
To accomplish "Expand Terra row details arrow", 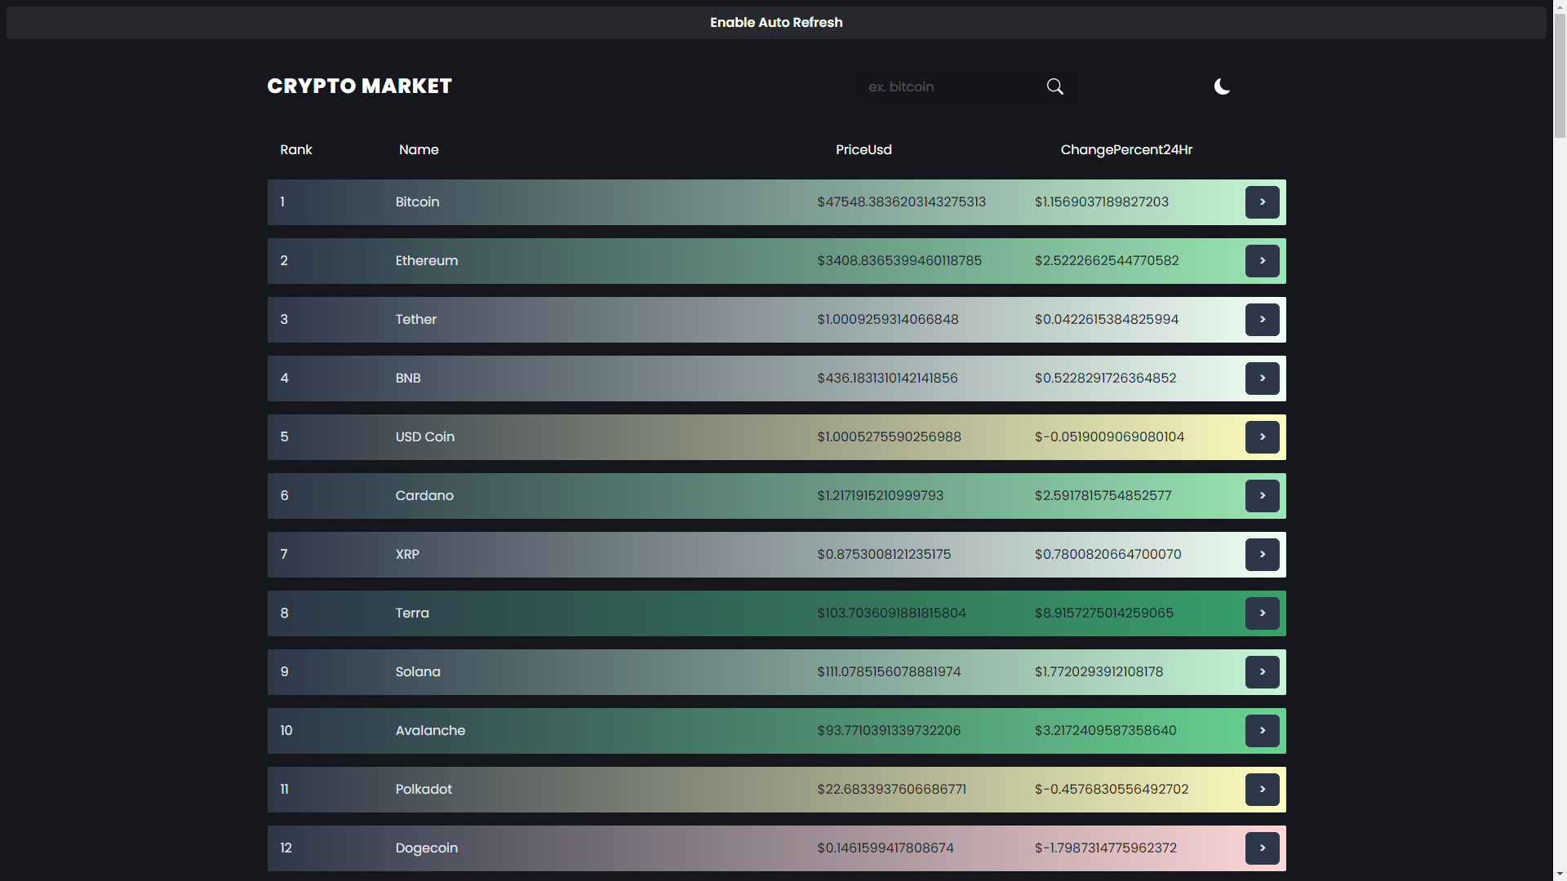I will pyautogui.click(x=1263, y=613).
